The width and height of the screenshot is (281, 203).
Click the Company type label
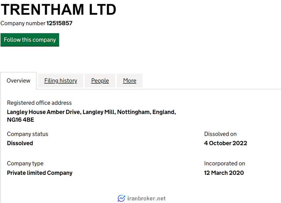[x=25, y=164]
